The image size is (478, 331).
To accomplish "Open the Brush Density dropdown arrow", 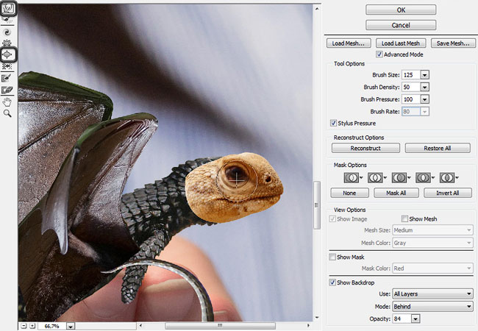I will (x=424, y=87).
